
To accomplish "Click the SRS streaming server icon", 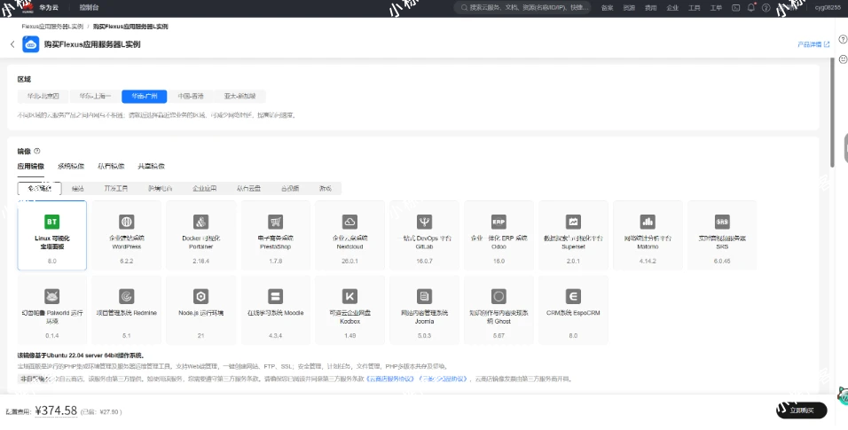I will 722,222.
